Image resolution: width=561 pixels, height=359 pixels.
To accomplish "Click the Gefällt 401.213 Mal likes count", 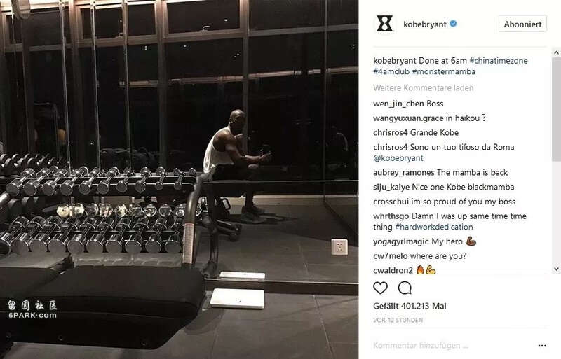I will click(410, 306).
